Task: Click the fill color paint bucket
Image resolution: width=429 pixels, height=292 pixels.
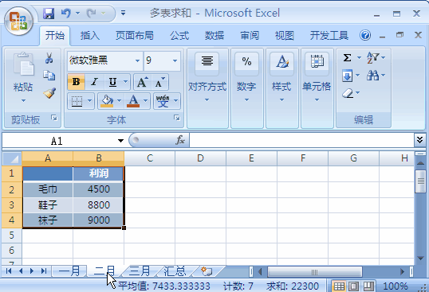Action: pos(107,101)
